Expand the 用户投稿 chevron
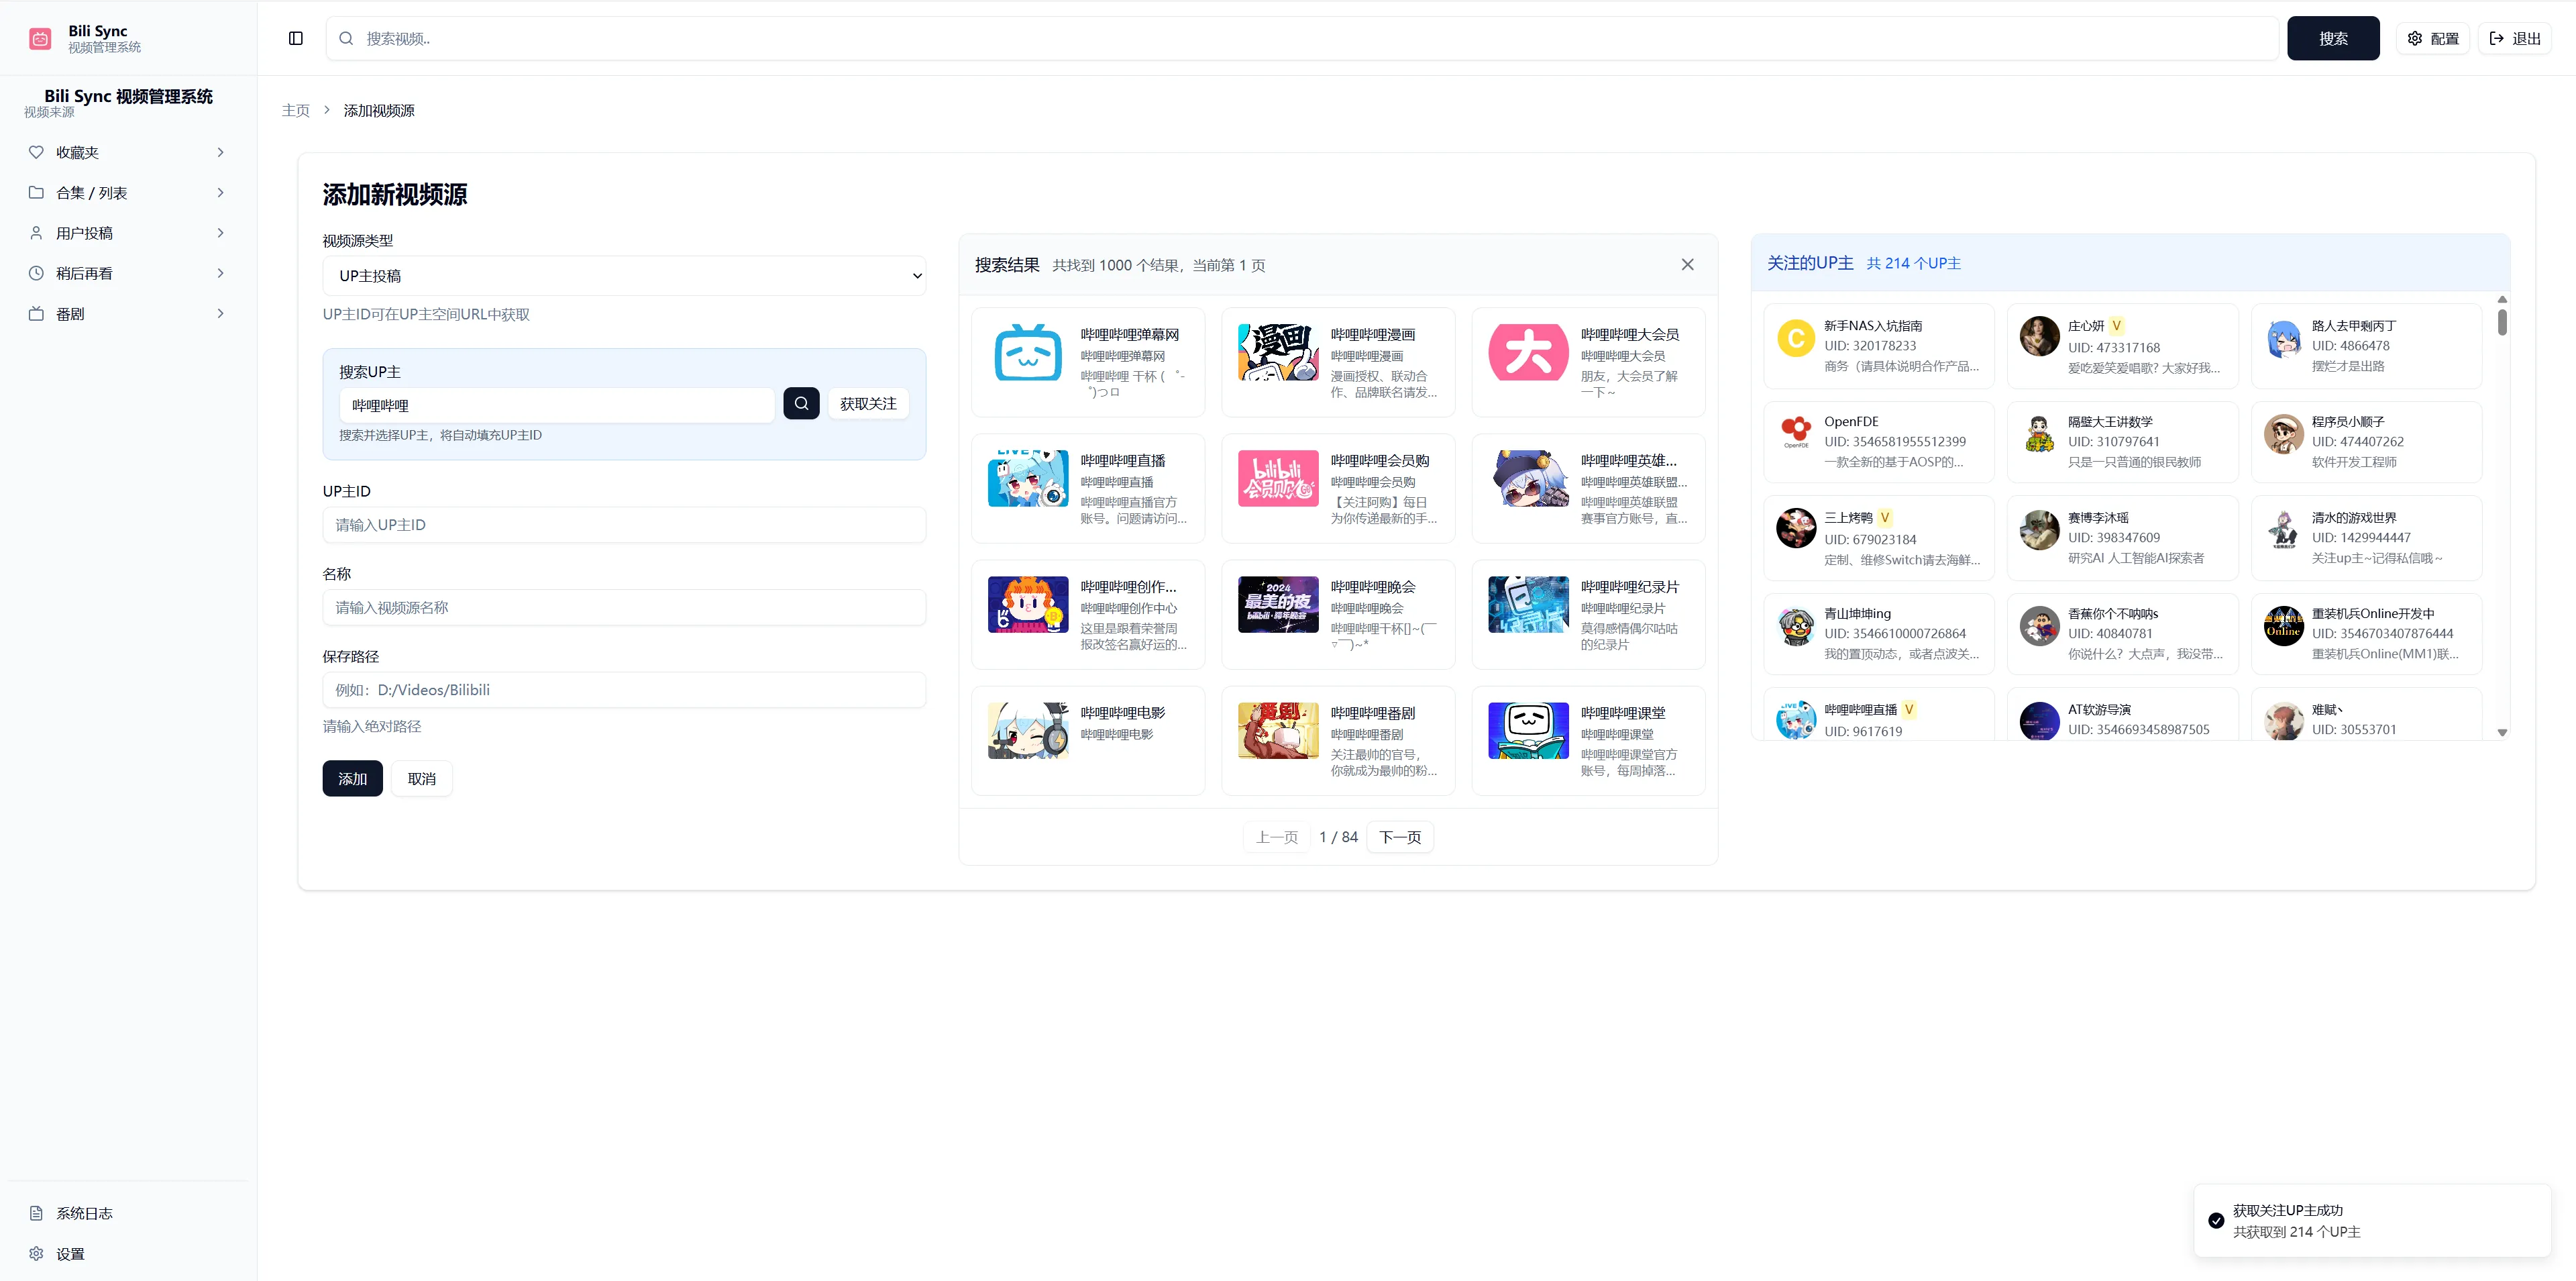 221,233
